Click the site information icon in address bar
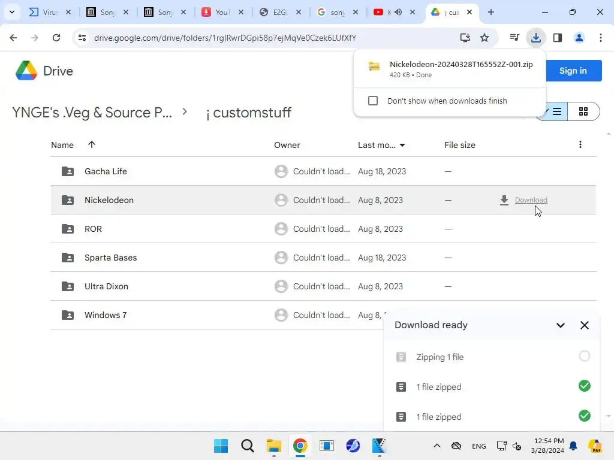This screenshot has height=460, width=614. click(x=82, y=38)
